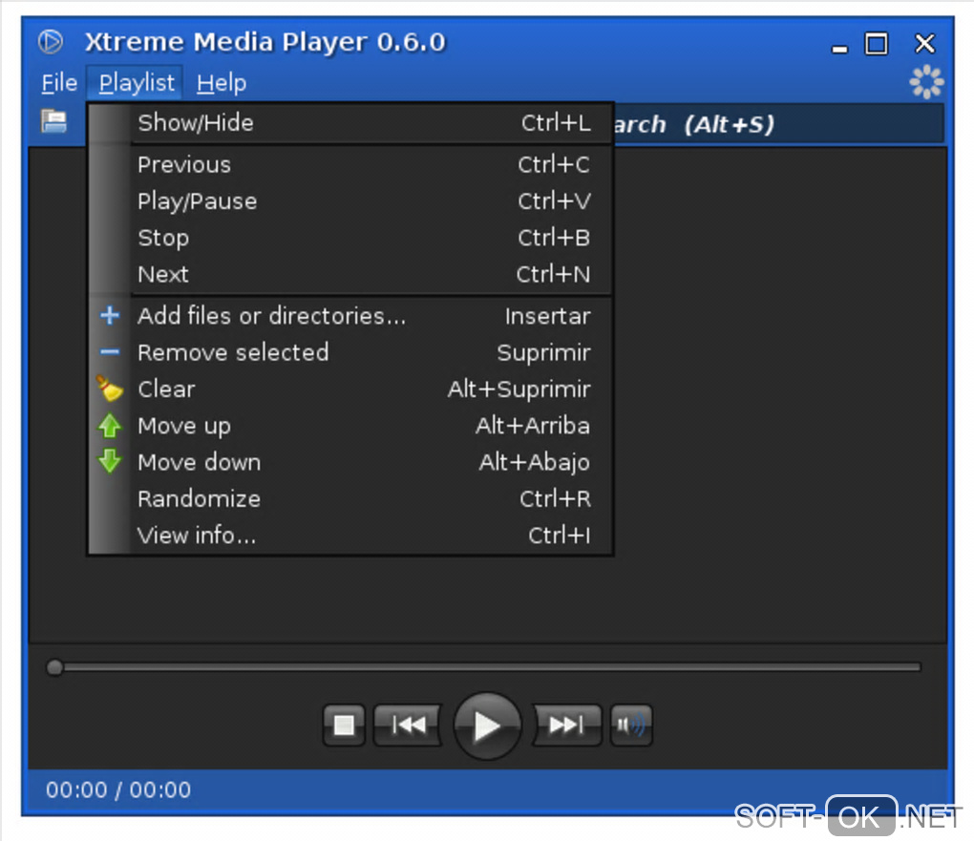Image resolution: width=974 pixels, height=841 pixels.
Task: Choose the Stop menu entry
Action: (x=350, y=238)
